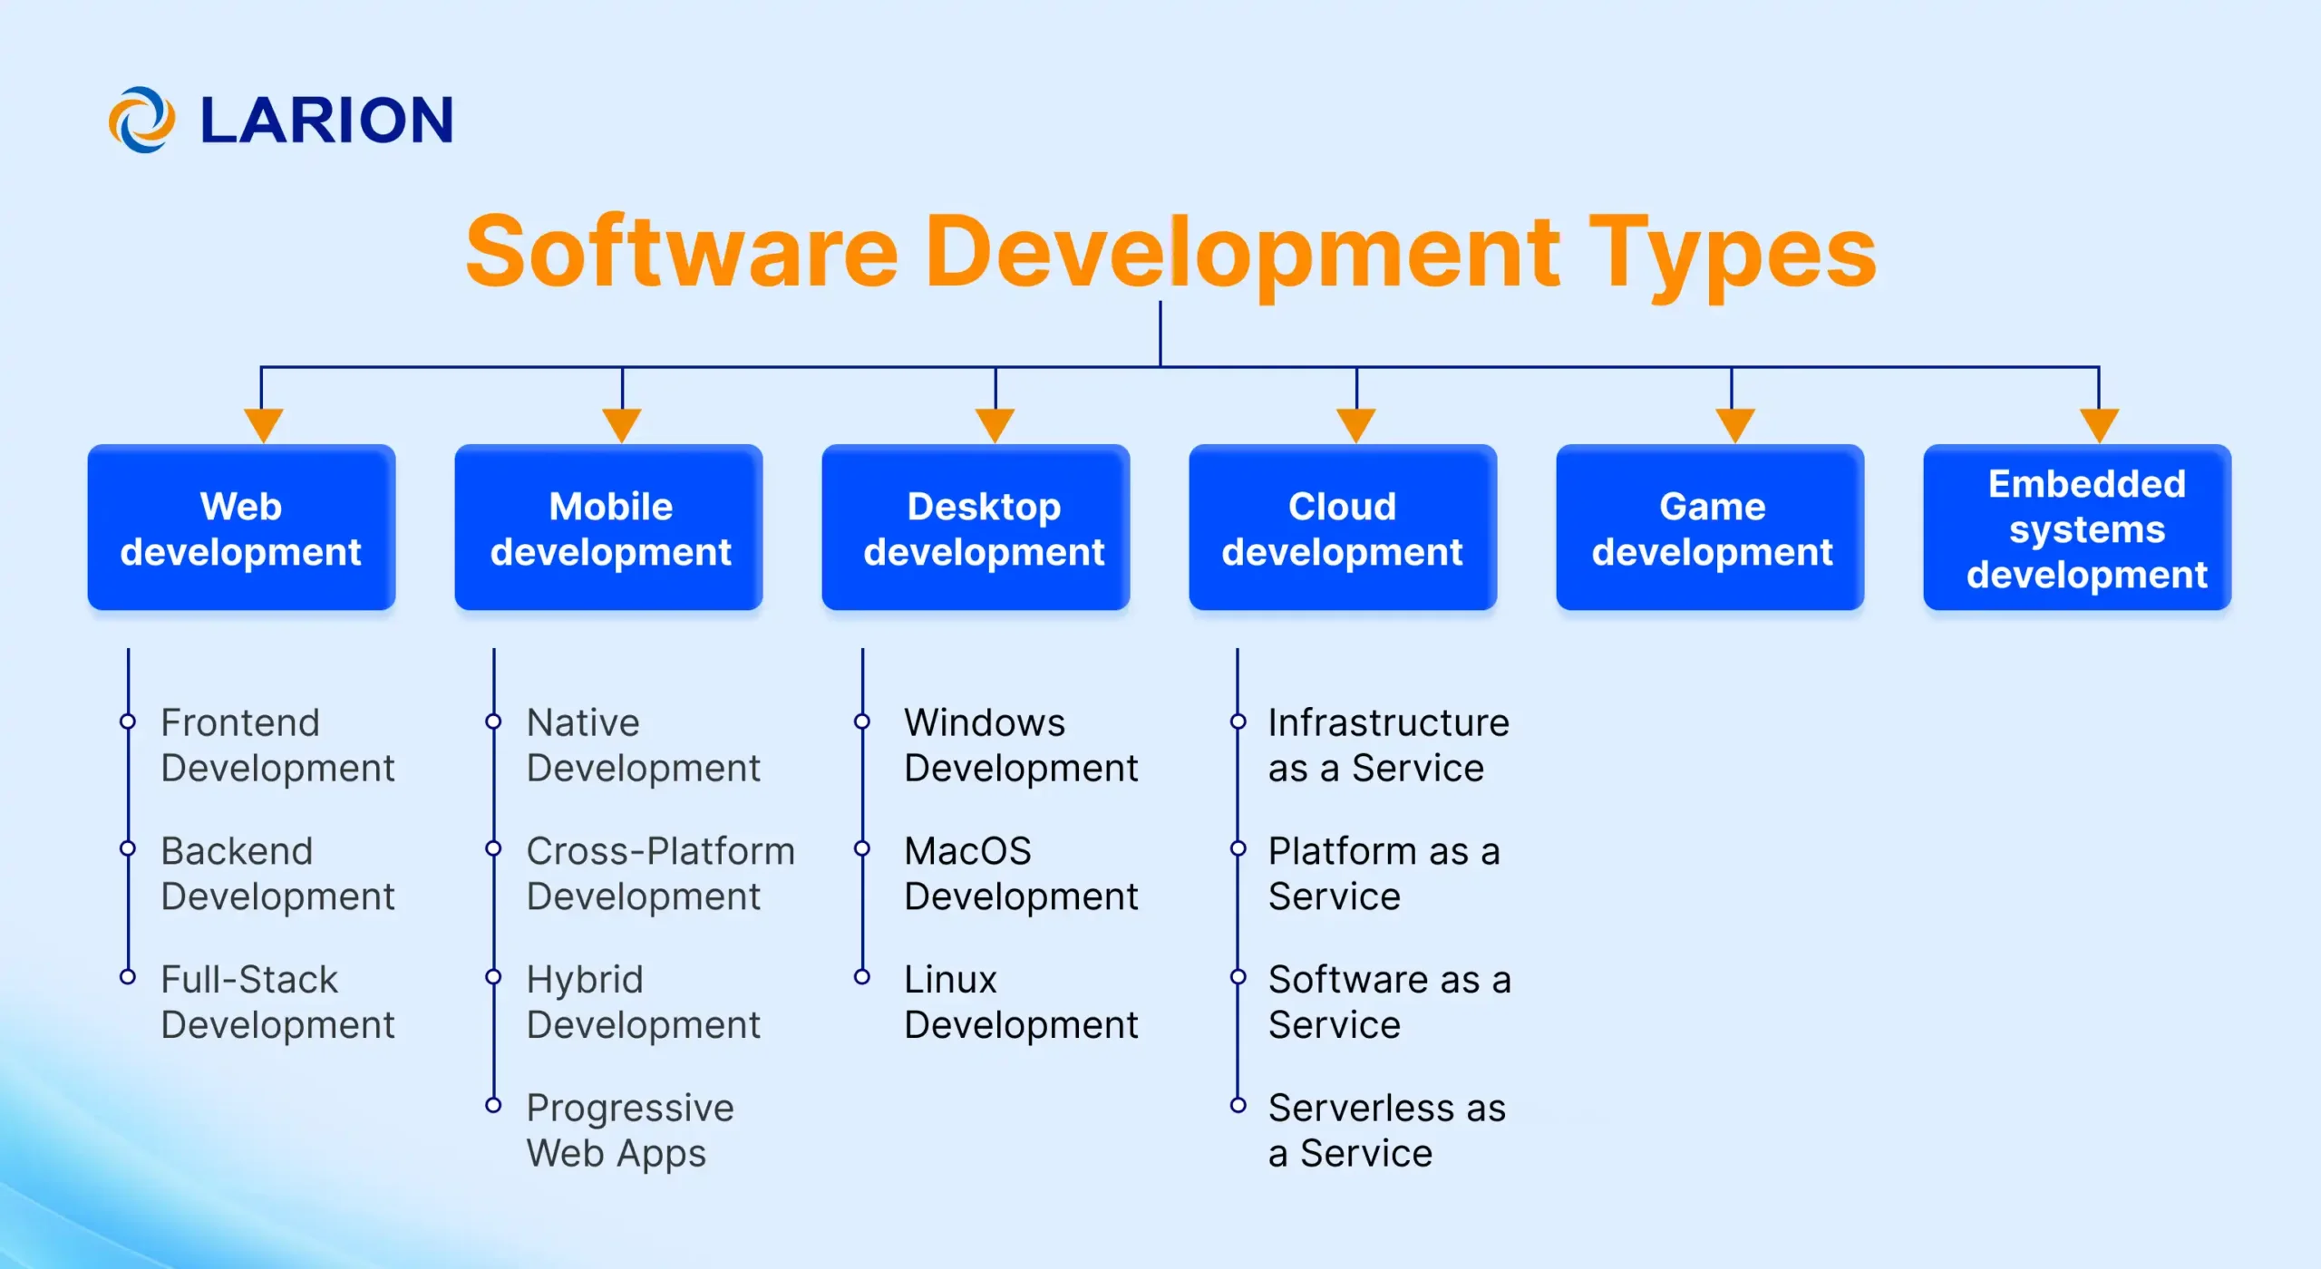Viewport: 2321px width, 1269px height.
Task: Select the Cloud development box
Action: click(x=1343, y=528)
